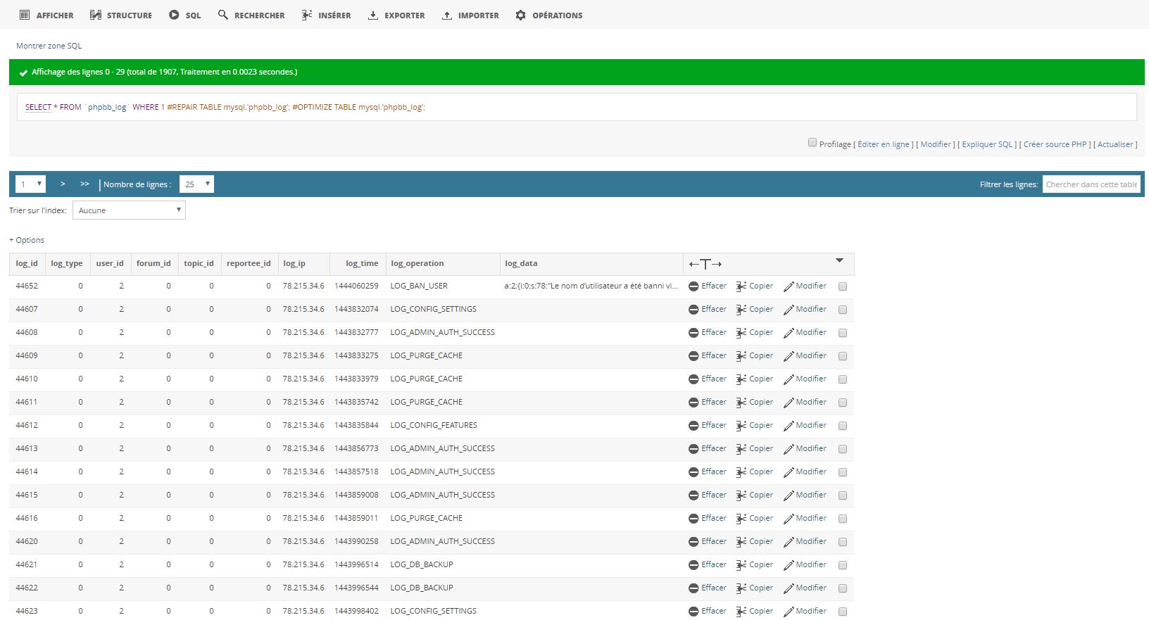Click Effacer icon for row 44612
This screenshot has width=1149, height=620.
(x=693, y=426)
